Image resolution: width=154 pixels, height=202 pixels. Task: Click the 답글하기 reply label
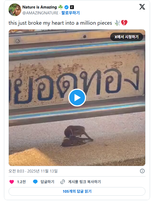47,182
